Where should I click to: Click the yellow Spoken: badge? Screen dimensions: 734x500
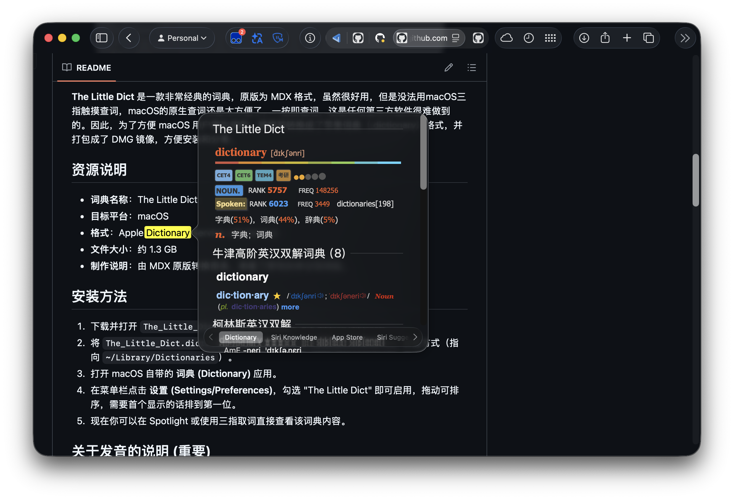231,204
